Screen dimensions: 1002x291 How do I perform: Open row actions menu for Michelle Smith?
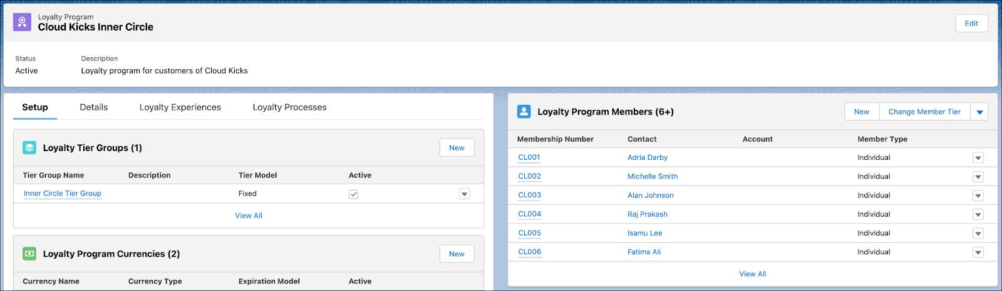pyautogui.click(x=978, y=177)
